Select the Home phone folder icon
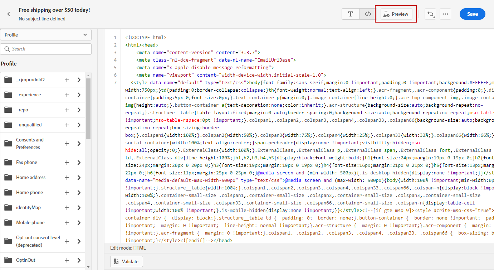494x270 pixels. coord(8,193)
